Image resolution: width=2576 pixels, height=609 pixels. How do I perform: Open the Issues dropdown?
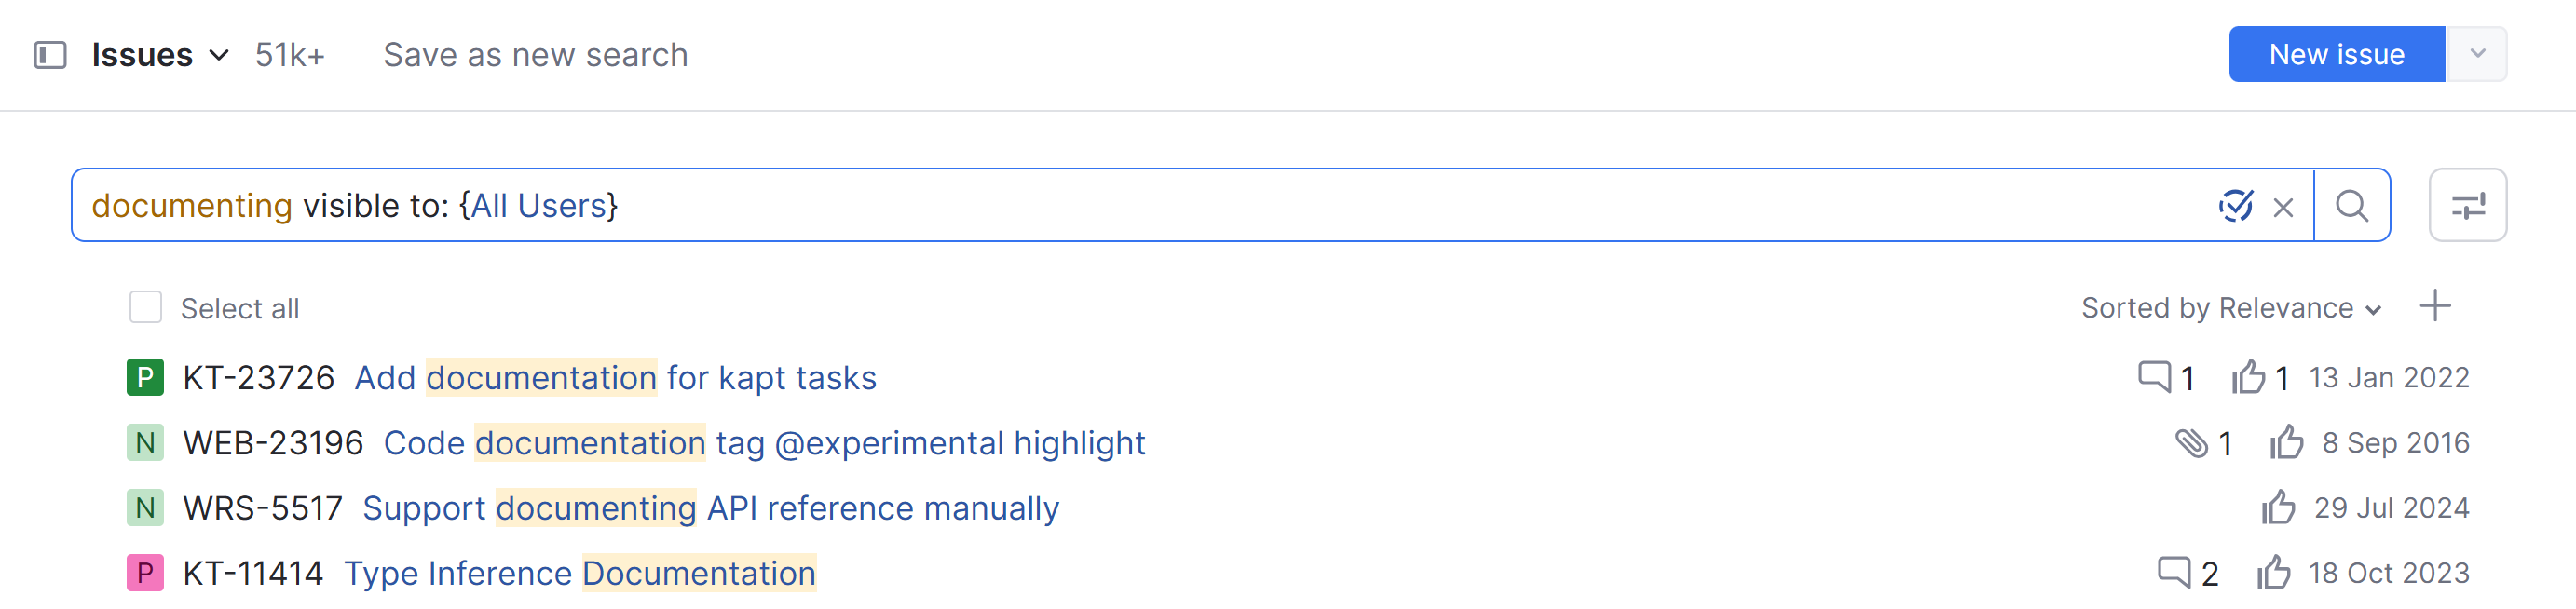(x=160, y=55)
